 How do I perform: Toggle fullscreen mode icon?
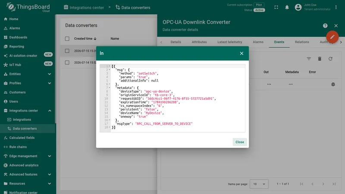pyautogui.click(x=276, y=7)
